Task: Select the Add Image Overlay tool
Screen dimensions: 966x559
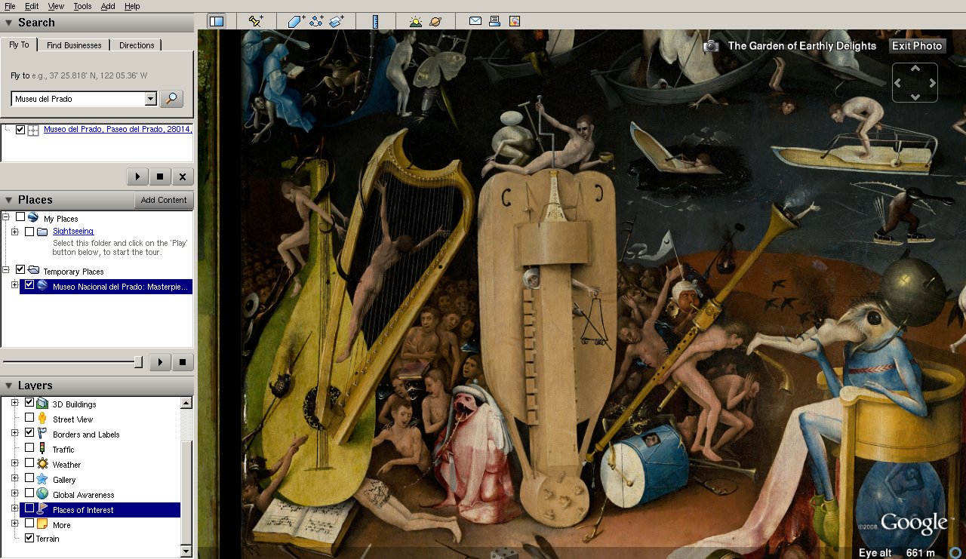Action: click(x=337, y=21)
